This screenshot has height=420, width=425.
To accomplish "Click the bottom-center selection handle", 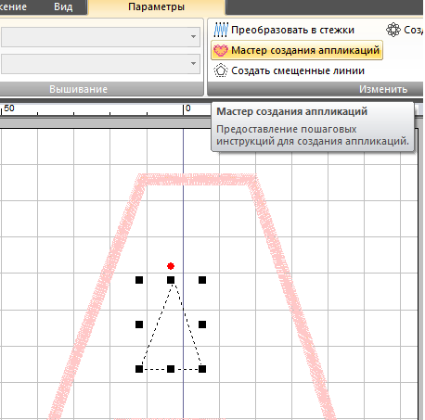I will coord(171,369).
